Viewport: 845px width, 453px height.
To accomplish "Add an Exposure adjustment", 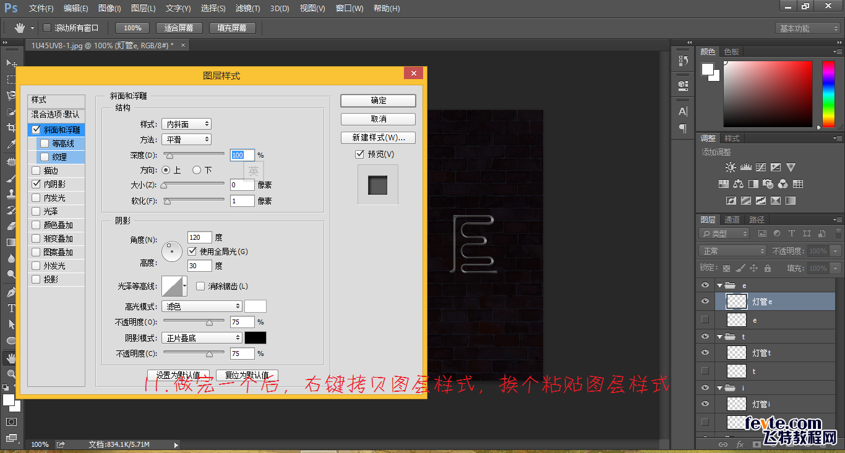I will pos(776,167).
